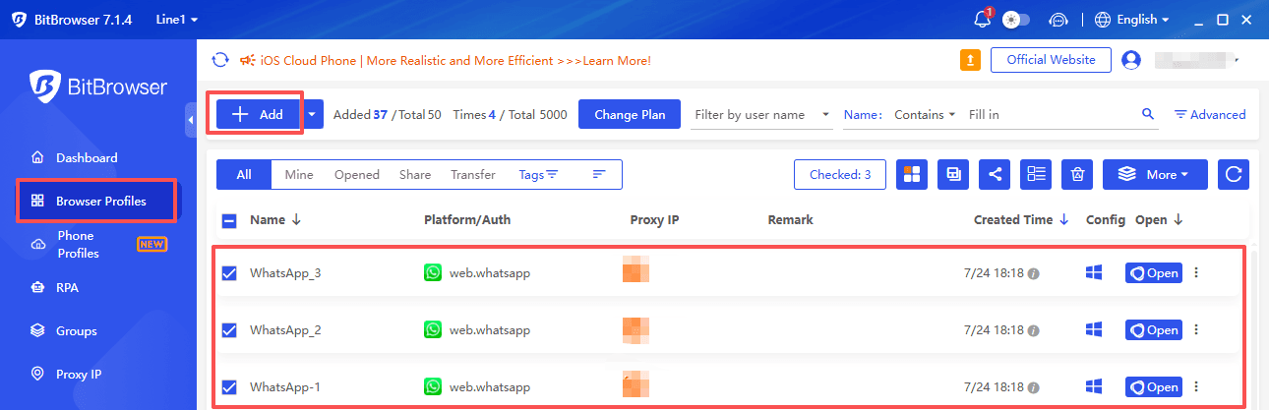The width and height of the screenshot is (1269, 410).
Task: Click Windows config icon for WhatsApp_2
Action: pos(1093,330)
